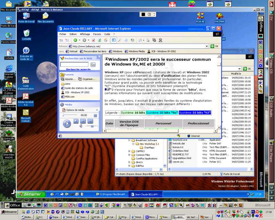Close the side panel with its X button

(99, 56)
